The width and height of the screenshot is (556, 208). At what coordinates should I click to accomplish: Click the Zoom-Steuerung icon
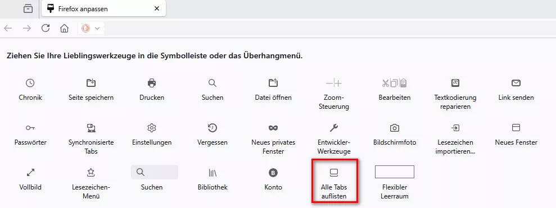[x=333, y=84]
